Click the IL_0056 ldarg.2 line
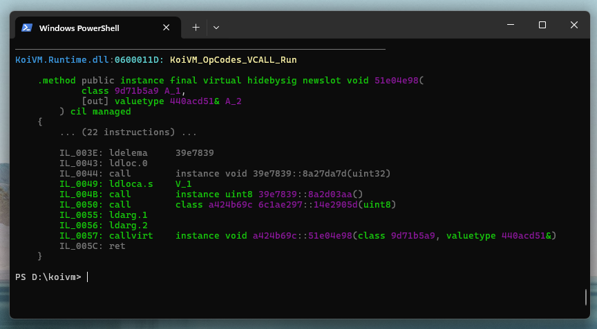Image resolution: width=597 pixels, height=329 pixels. click(x=104, y=226)
